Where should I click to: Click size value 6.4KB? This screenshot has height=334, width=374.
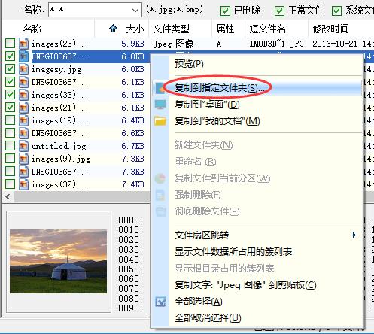point(132,120)
